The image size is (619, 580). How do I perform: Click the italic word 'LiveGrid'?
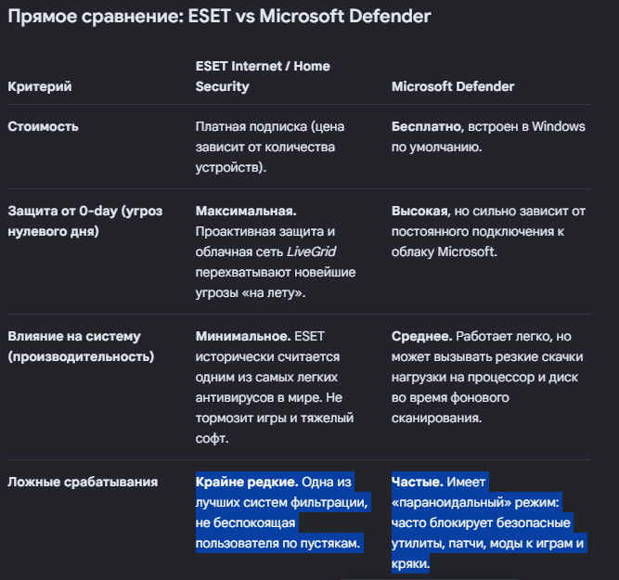coord(311,251)
